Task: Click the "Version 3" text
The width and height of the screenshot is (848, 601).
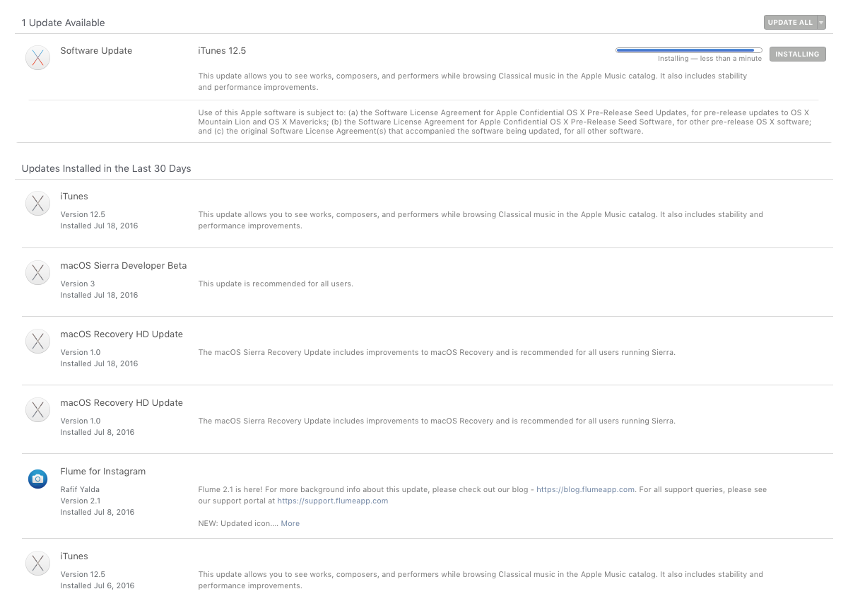Action: click(x=78, y=284)
